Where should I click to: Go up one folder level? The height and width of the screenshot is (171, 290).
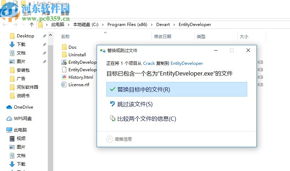point(32,25)
